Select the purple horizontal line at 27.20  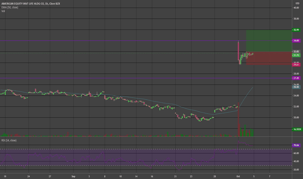[146, 78]
